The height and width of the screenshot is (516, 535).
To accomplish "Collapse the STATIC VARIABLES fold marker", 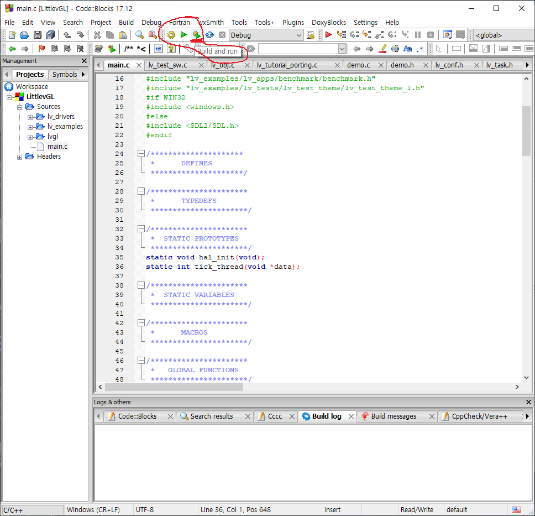I will pyautogui.click(x=141, y=285).
